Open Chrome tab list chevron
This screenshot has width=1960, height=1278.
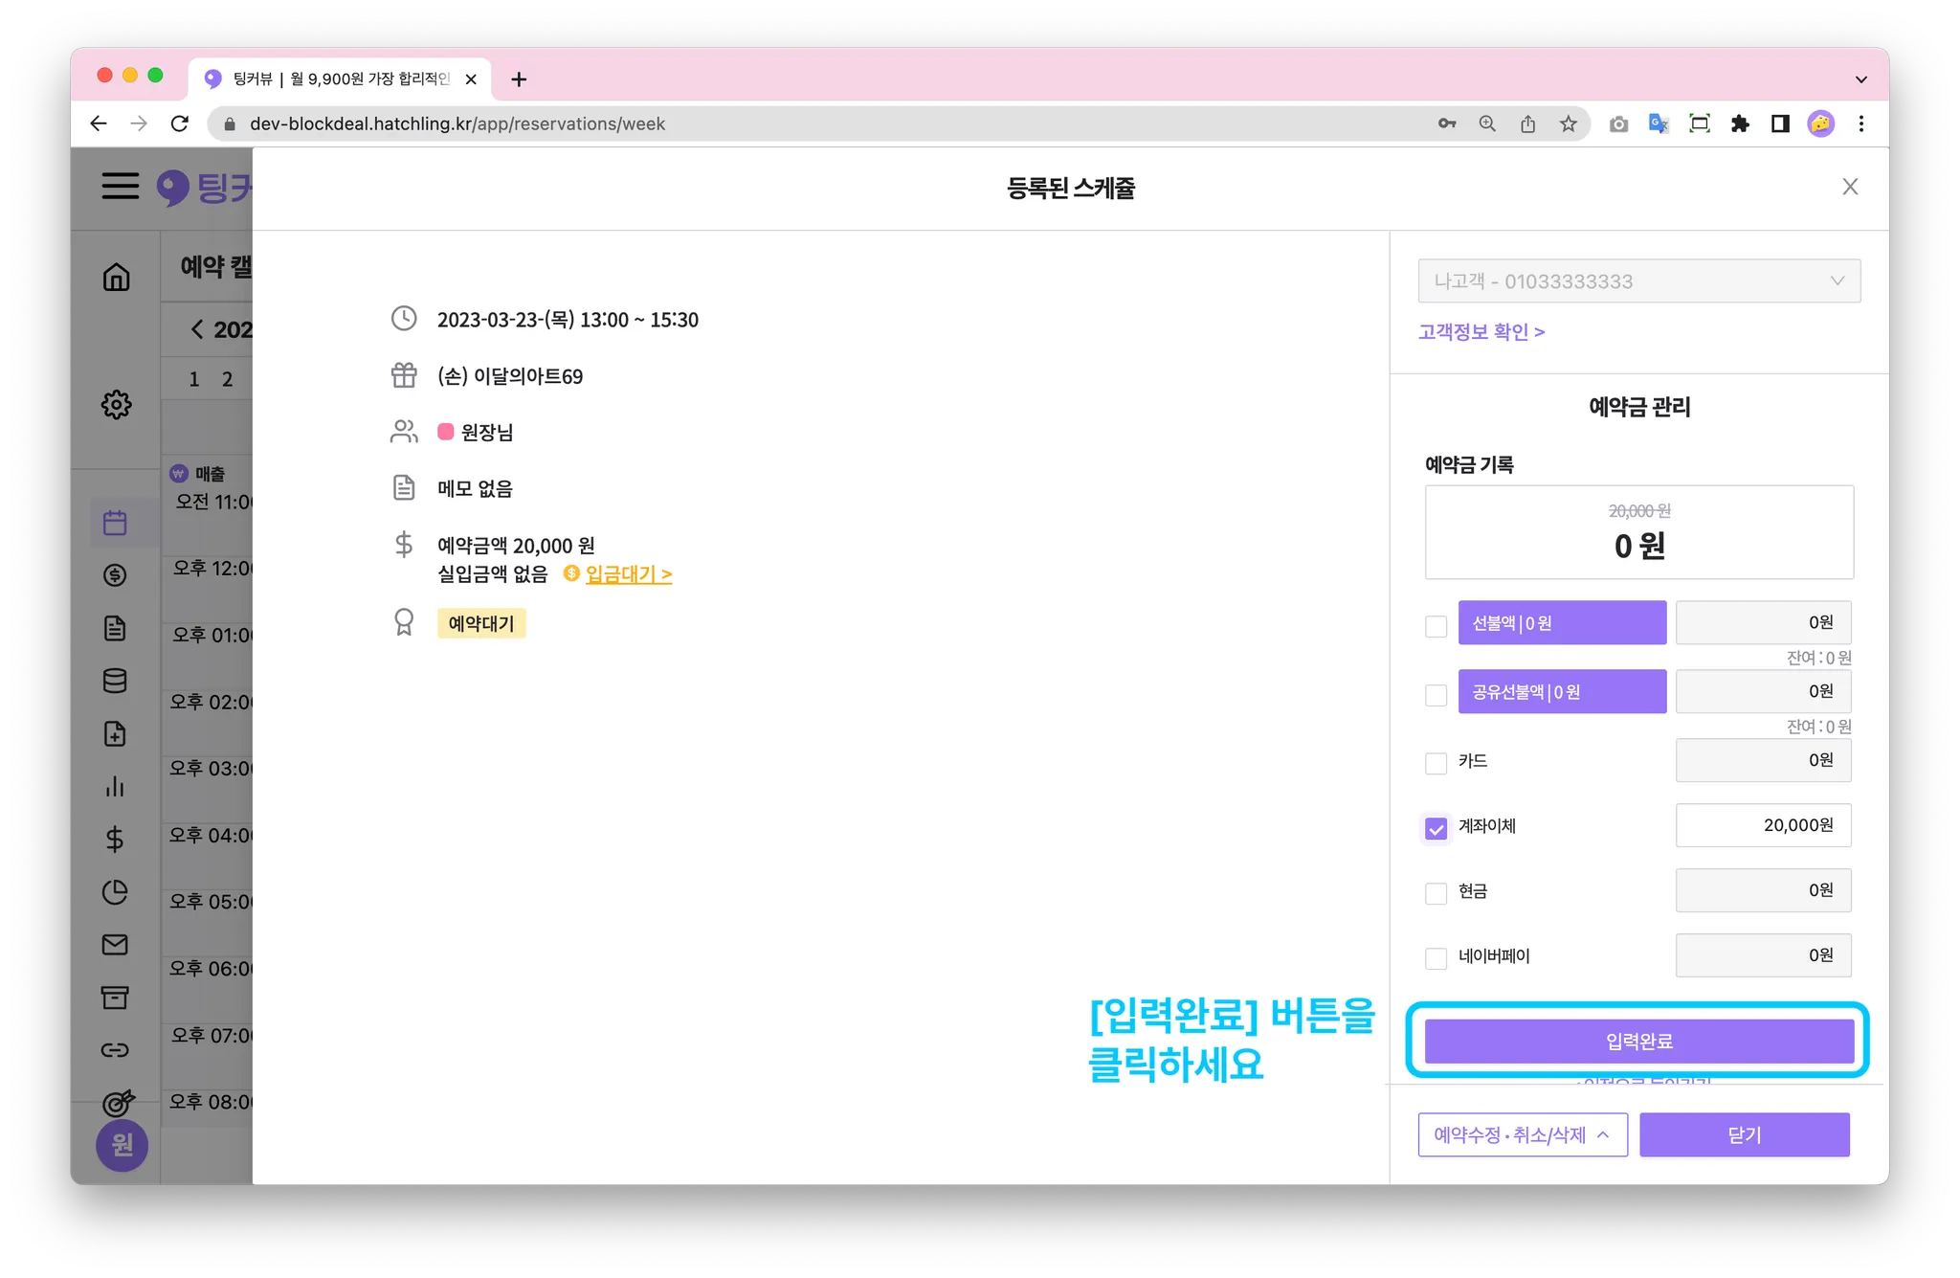[1860, 79]
